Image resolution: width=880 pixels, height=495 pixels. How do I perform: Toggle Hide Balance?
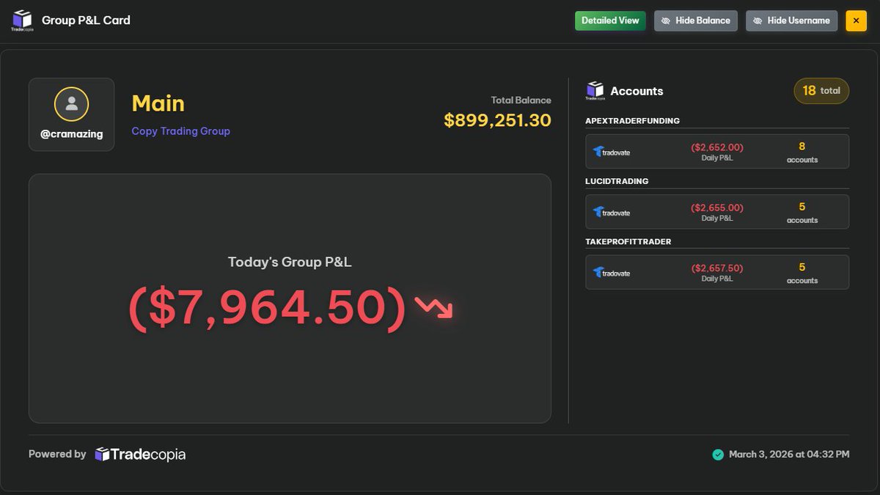tap(695, 21)
